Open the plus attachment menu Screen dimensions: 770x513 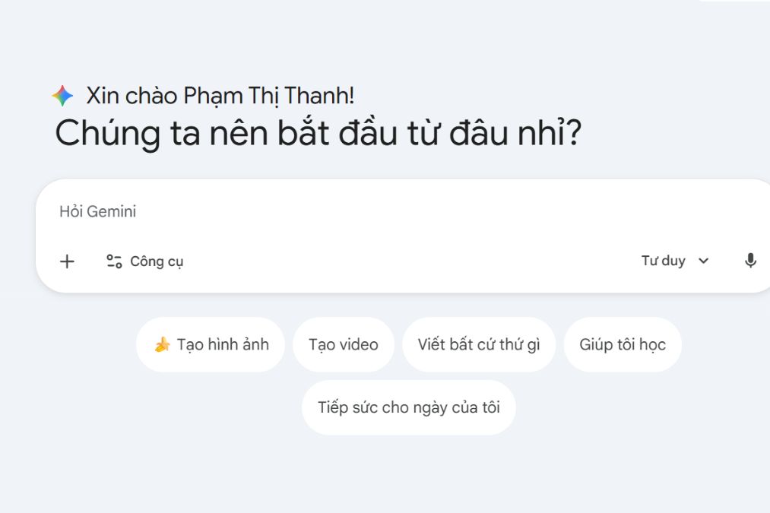(x=68, y=261)
